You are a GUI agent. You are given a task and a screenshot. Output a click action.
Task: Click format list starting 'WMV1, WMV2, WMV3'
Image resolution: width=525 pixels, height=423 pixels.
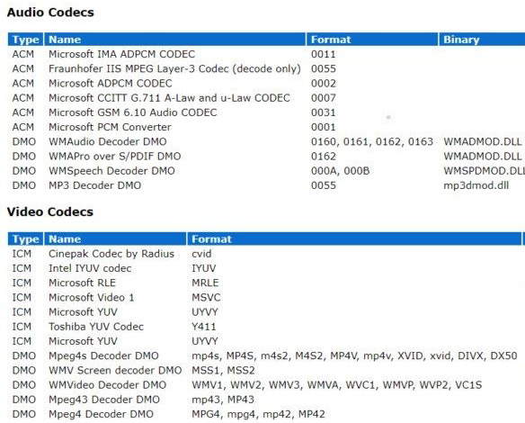336,385
